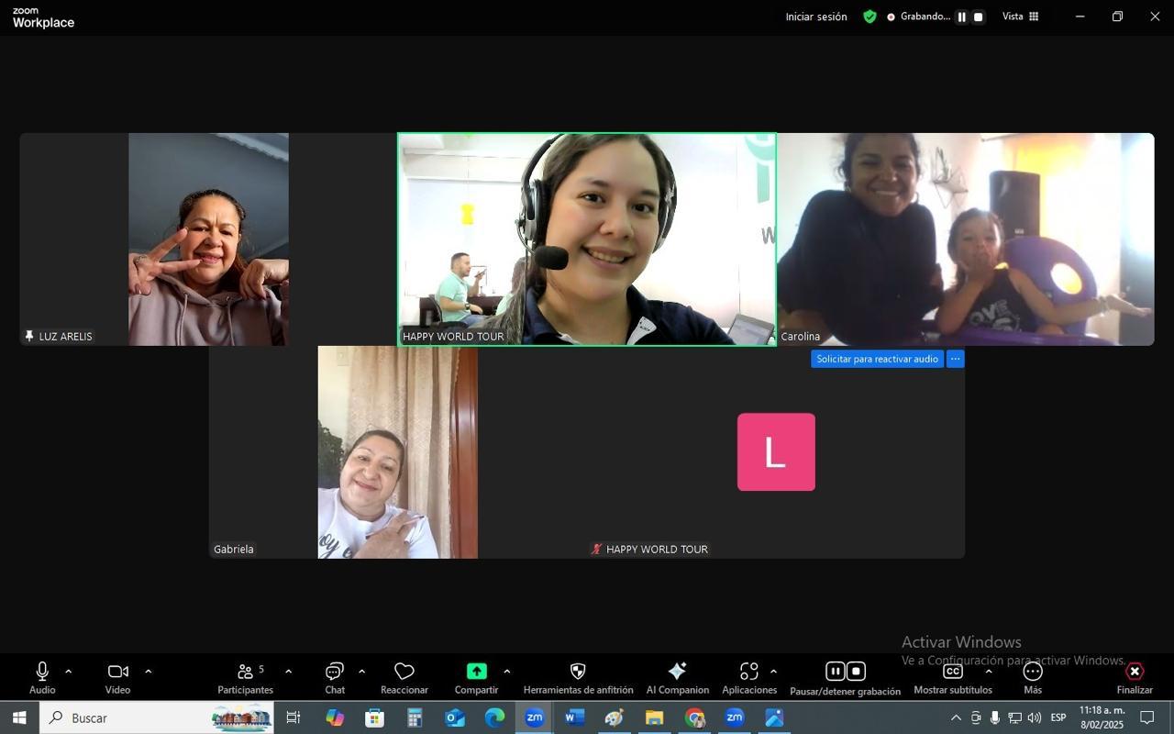Screen dimensions: 1174x734
Task: Select LUZ ARELIS video tile
Action: [x=208, y=239]
